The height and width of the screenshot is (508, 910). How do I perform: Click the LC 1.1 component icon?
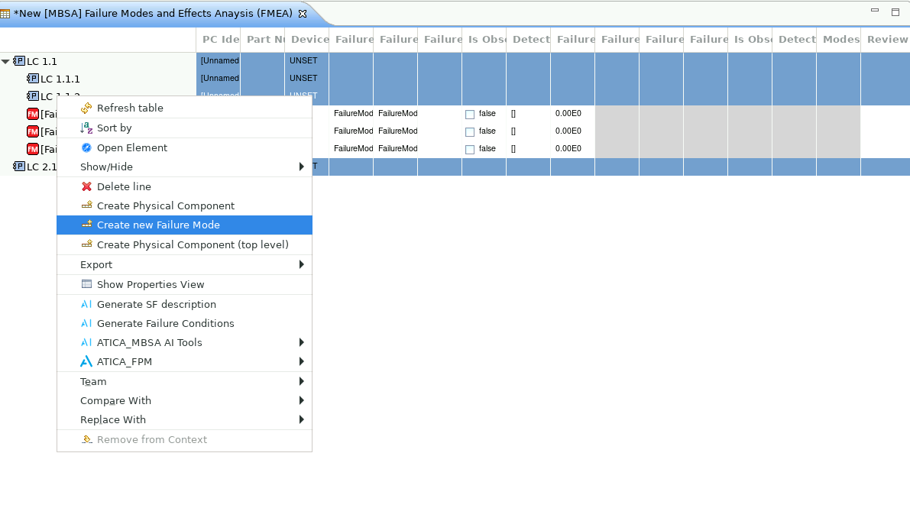[x=19, y=61]
